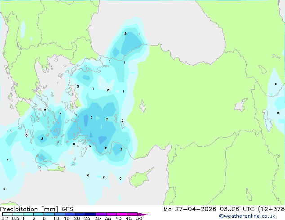Viewport: 285px width, 220px height.
Task: Select the 15–20 mm legend color swatch
Action: (70, 214)
